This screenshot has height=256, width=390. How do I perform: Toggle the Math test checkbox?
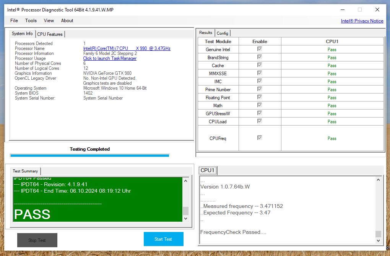coord(259,105)
